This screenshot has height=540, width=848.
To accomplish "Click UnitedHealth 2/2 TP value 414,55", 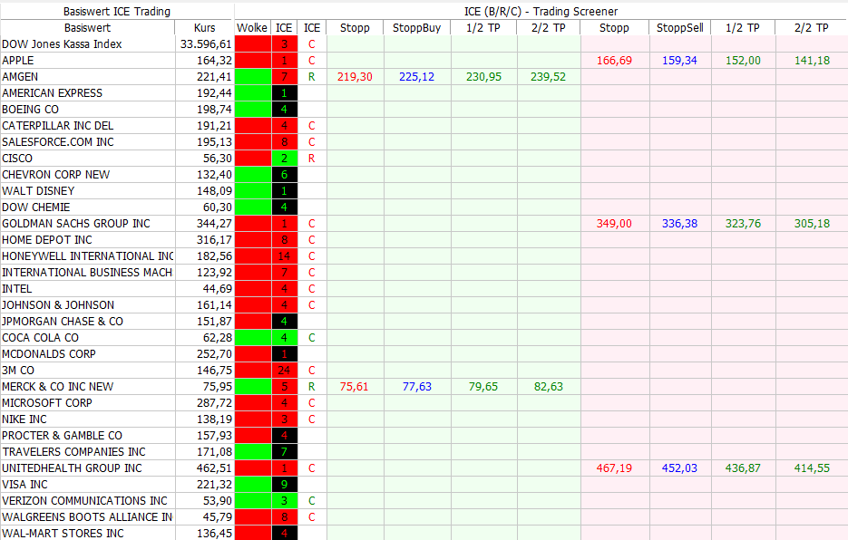I will [812, 468].
